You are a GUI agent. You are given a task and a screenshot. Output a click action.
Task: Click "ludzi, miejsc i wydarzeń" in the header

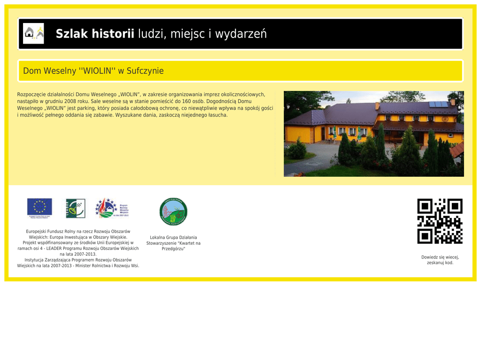click(202, 34)
